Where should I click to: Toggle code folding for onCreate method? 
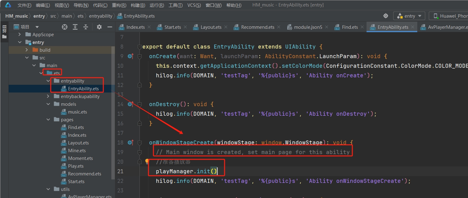pos(140,56)
